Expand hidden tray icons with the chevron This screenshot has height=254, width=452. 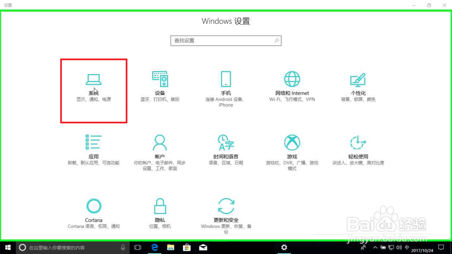tap(375, 247)
